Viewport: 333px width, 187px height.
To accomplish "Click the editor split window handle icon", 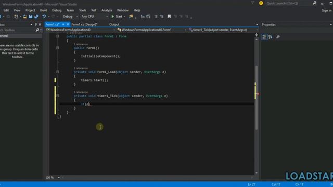I will click(257, 35).
